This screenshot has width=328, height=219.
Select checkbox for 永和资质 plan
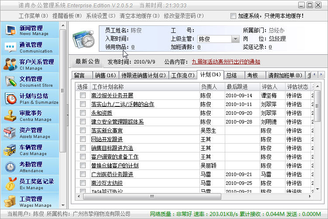tap(83, 113)
